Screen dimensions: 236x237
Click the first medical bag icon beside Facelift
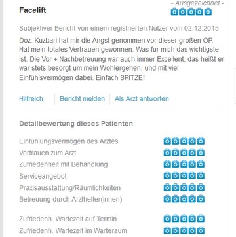(x=174, y=12)
